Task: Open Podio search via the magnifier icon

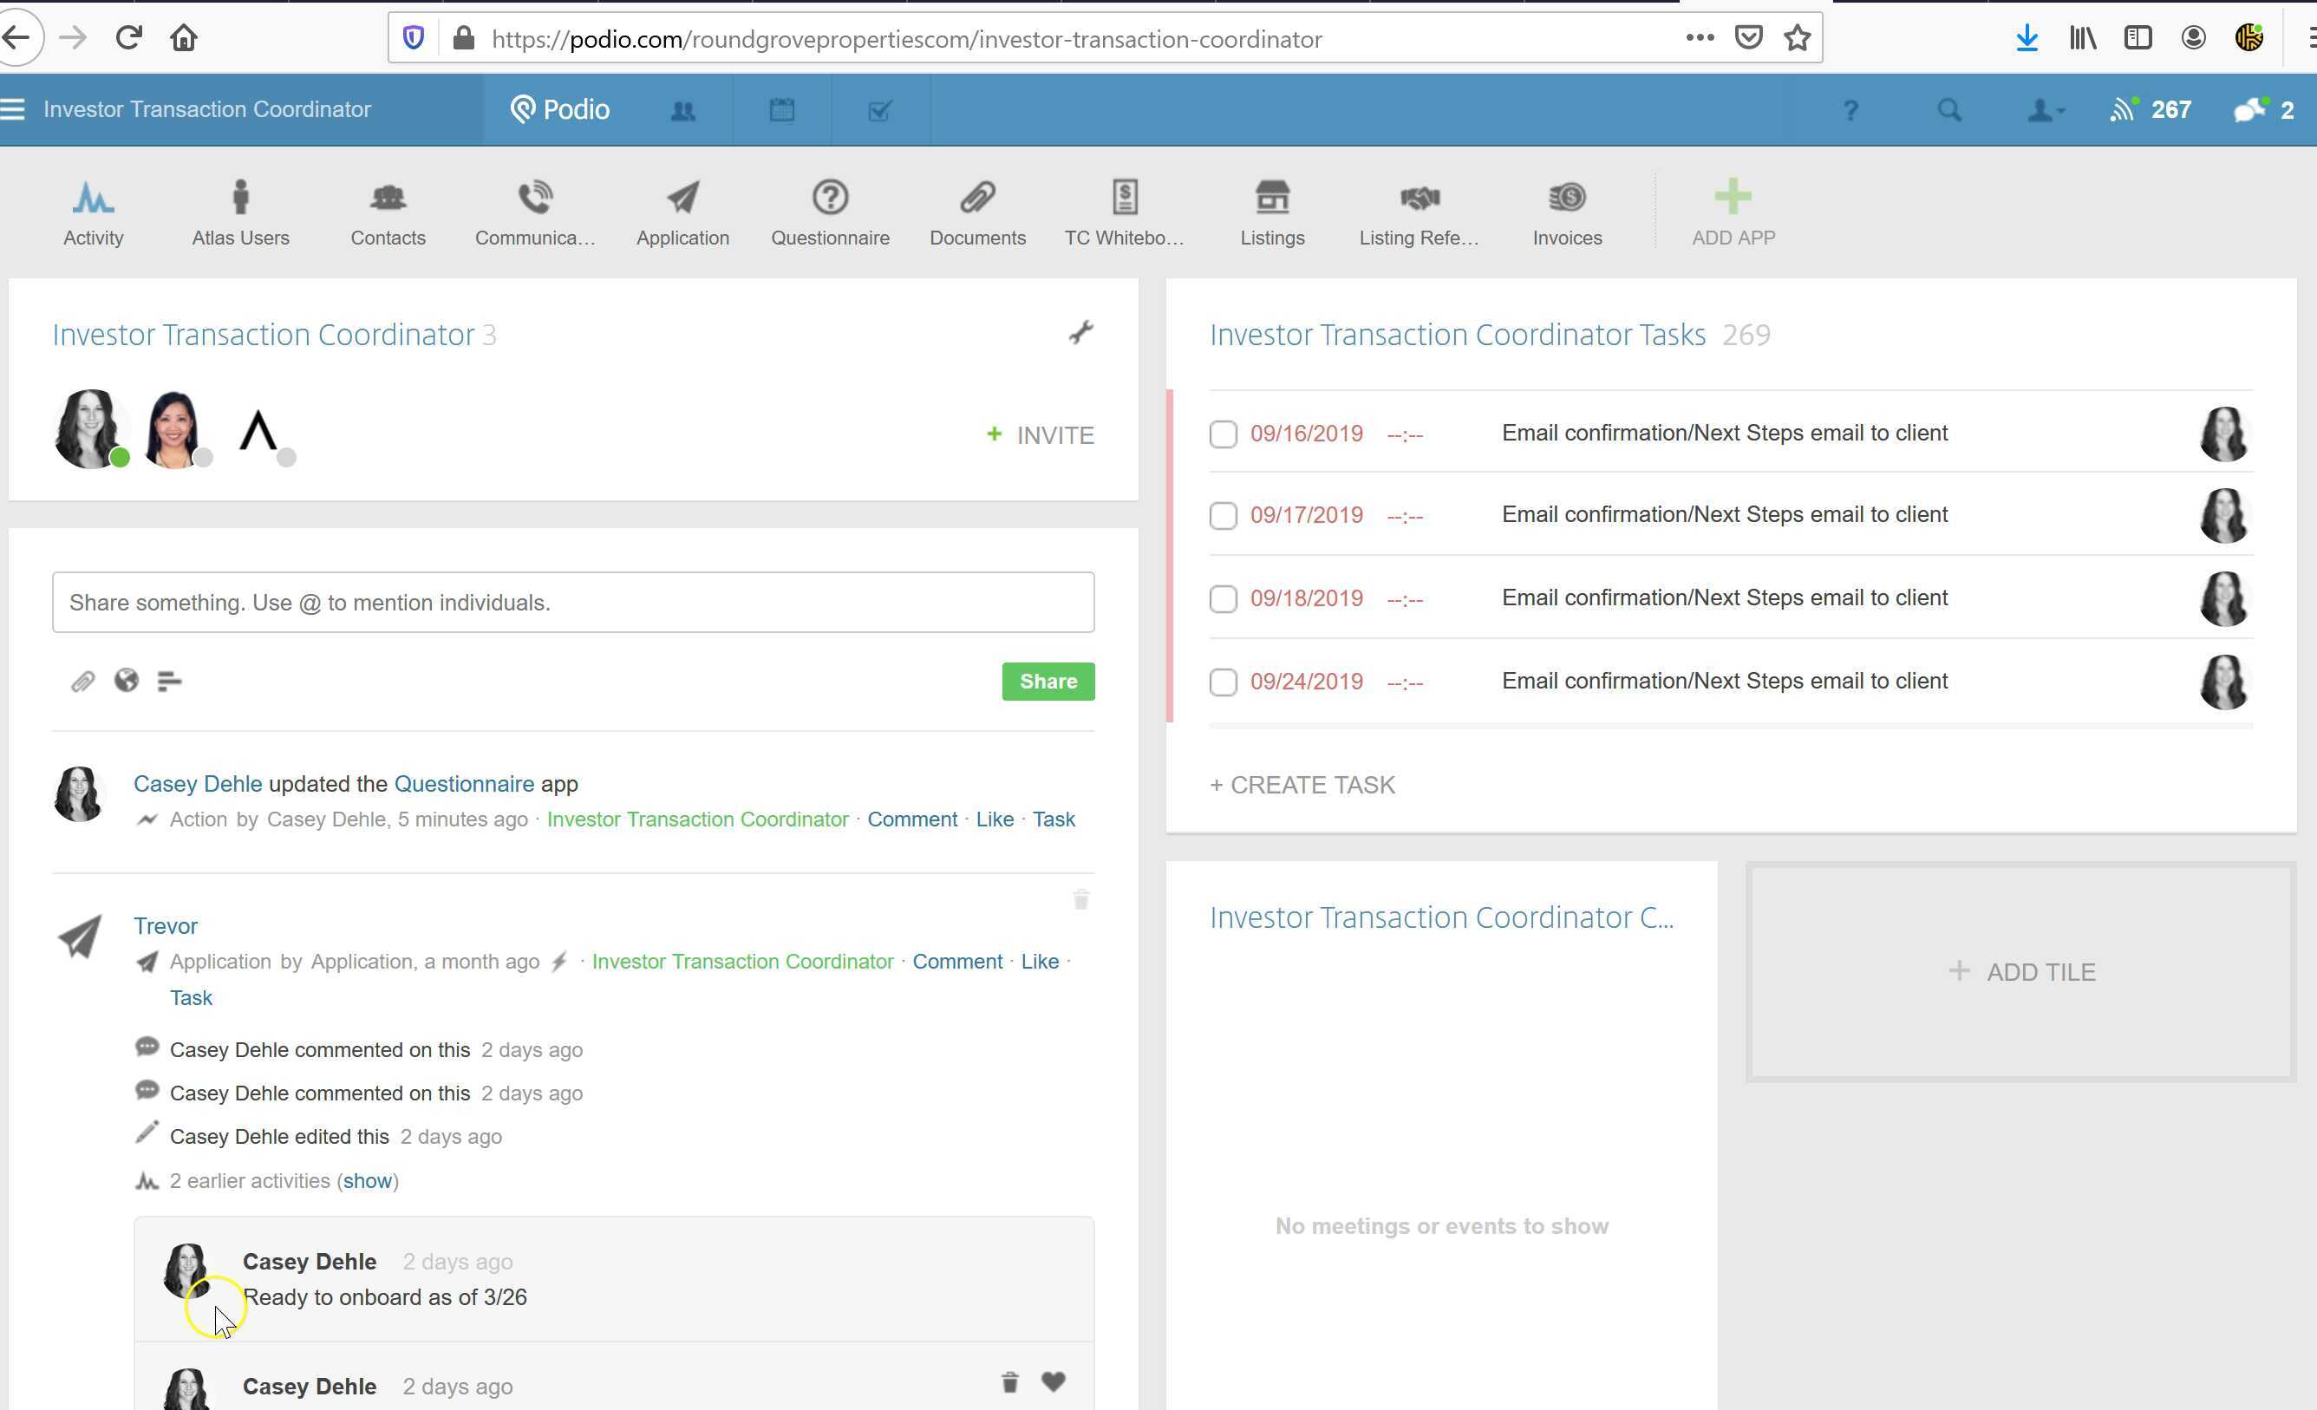Action: point(1948,109)
